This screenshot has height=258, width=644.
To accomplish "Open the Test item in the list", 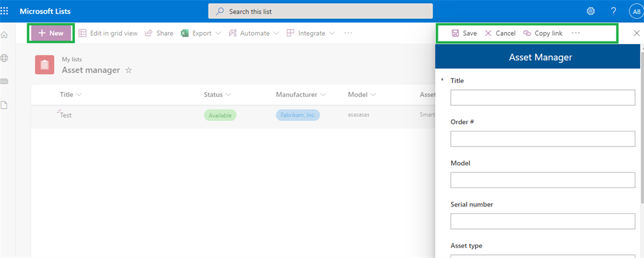I will (65, 115).
